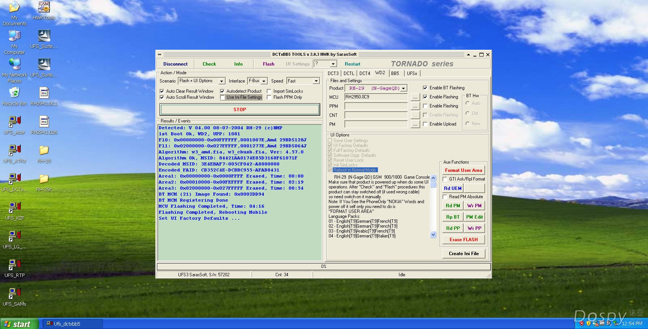The width and height of the screenshot is (648, 329).
Task: Open the UFS_SAMs shortcut
Action: tap(14, 297)
